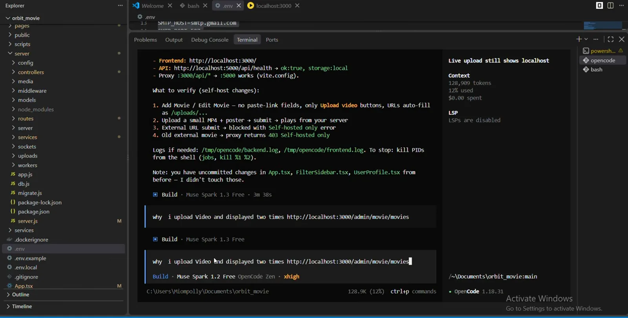Image resolution: width=628 pixels, height=318 pixels.
Task: Show the Ports panel tab
Action: [x=272, y=40]
